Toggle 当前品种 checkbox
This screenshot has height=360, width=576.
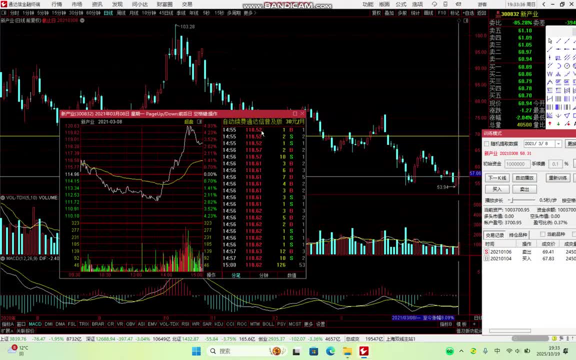[542, 234]
